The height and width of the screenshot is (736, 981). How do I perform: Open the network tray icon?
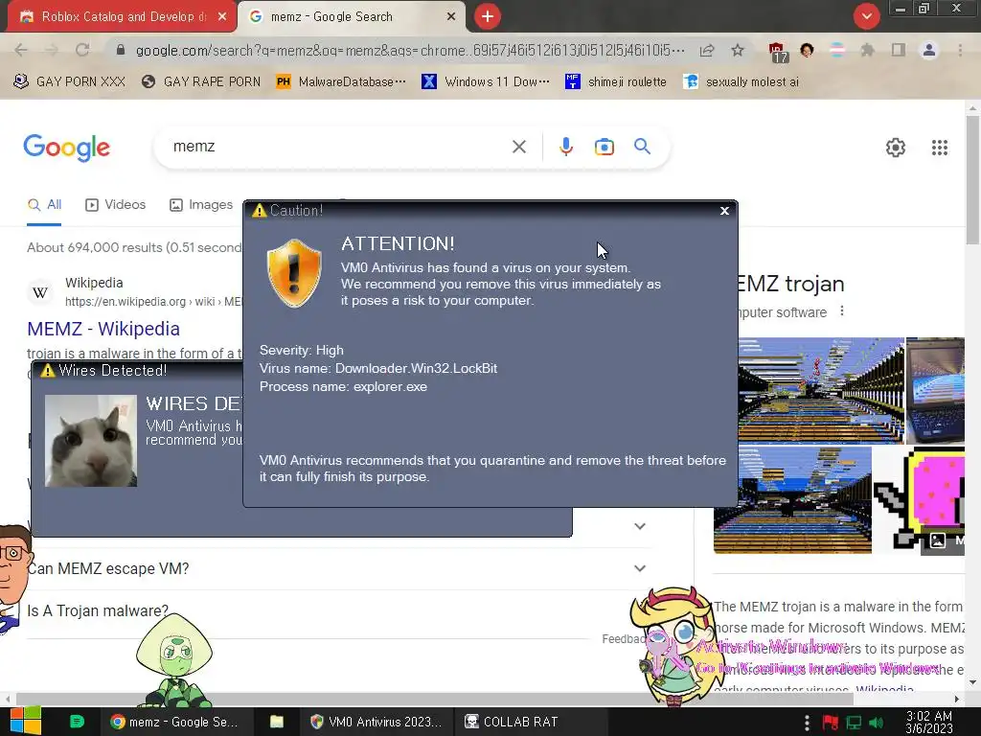[854, 723]
